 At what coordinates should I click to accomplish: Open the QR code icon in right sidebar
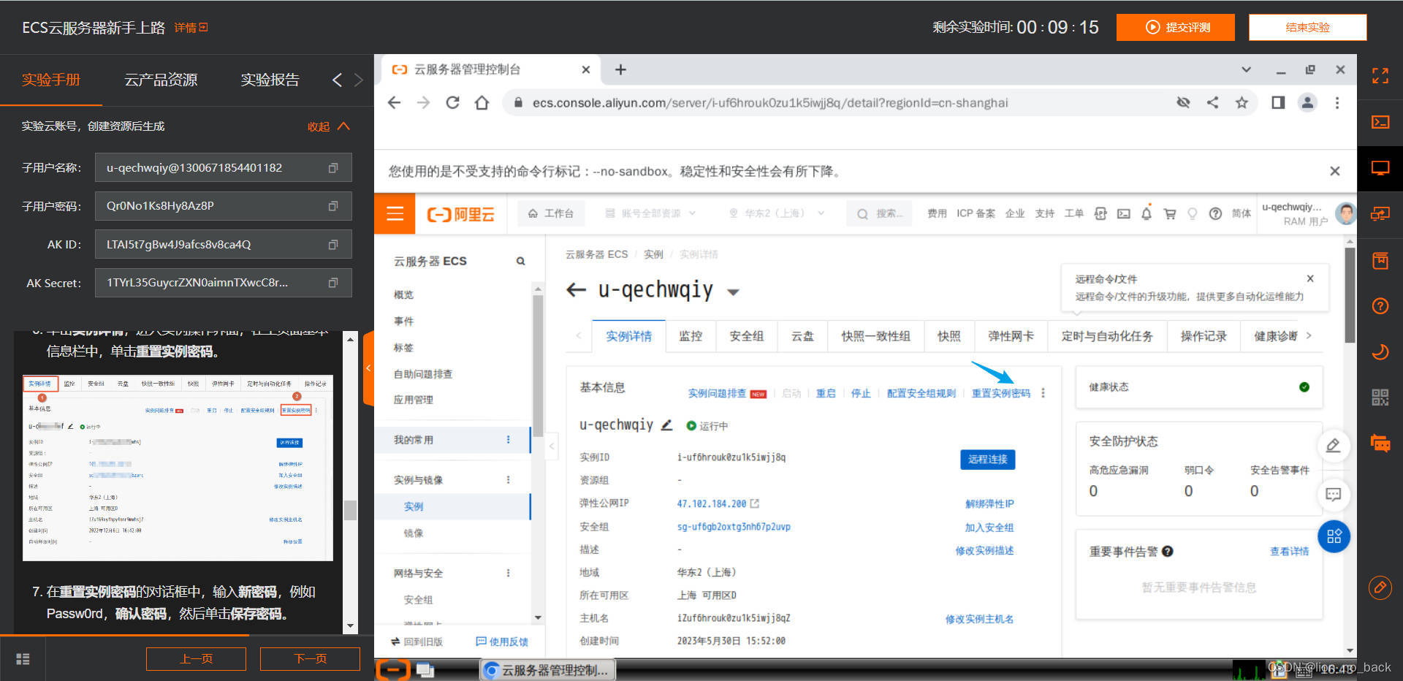click(1380, 397)
